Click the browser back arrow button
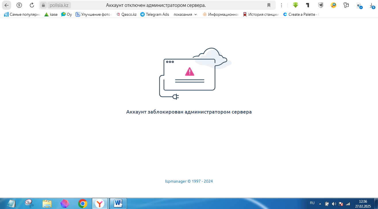The image size is (378, 209). coord(7,5)
